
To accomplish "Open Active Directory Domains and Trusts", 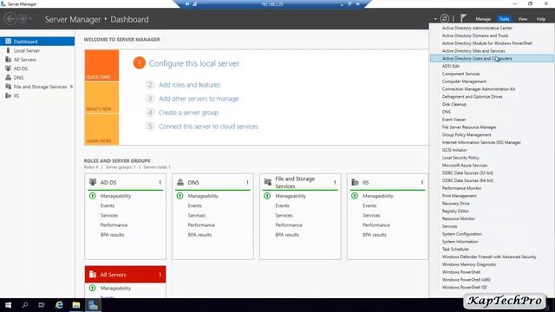I will pyautogui.click(x=475, y=36).
